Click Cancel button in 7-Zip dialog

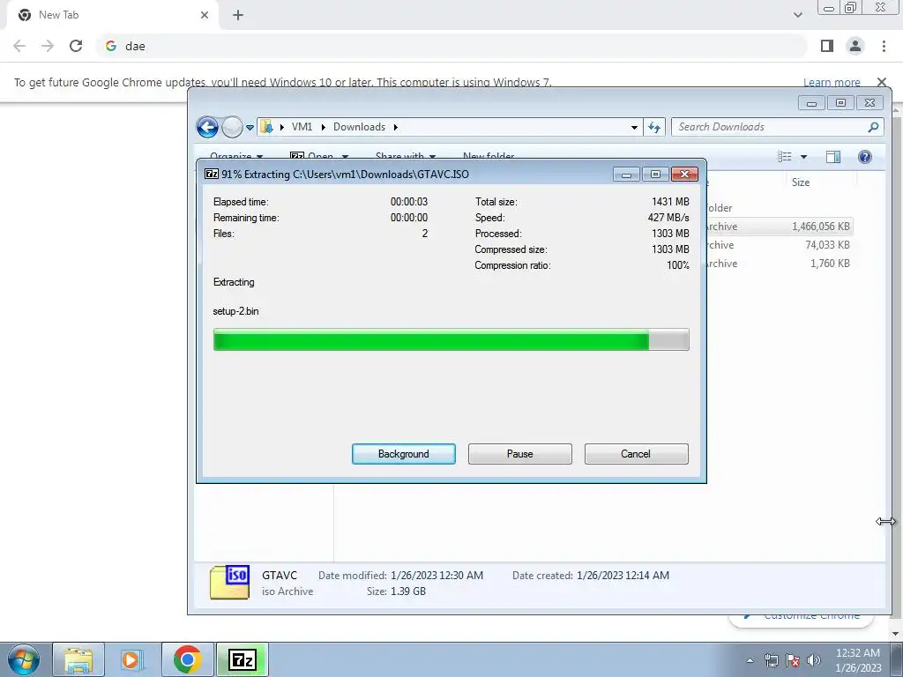(x=636, y=454)
